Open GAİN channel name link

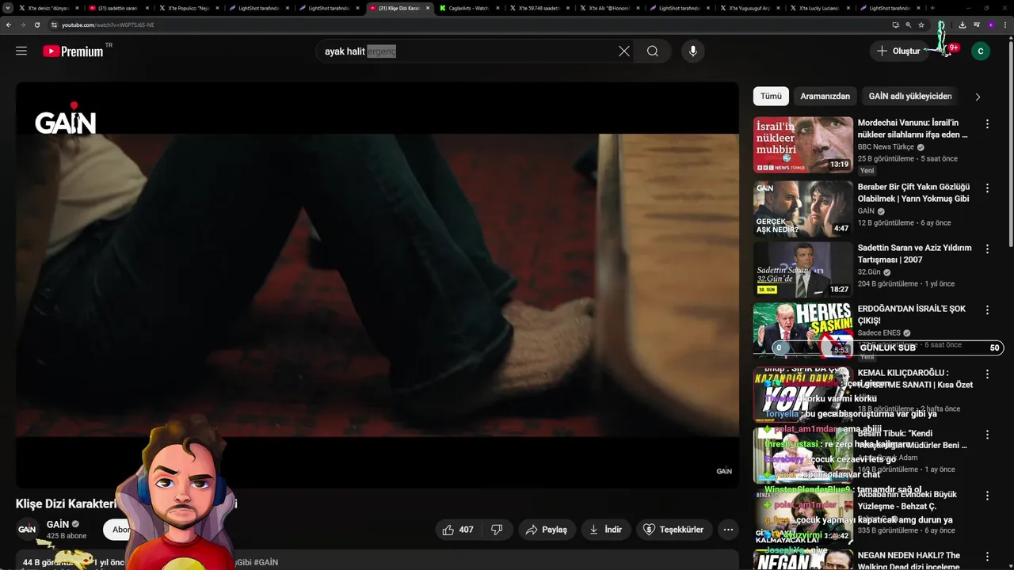point(58,524)
